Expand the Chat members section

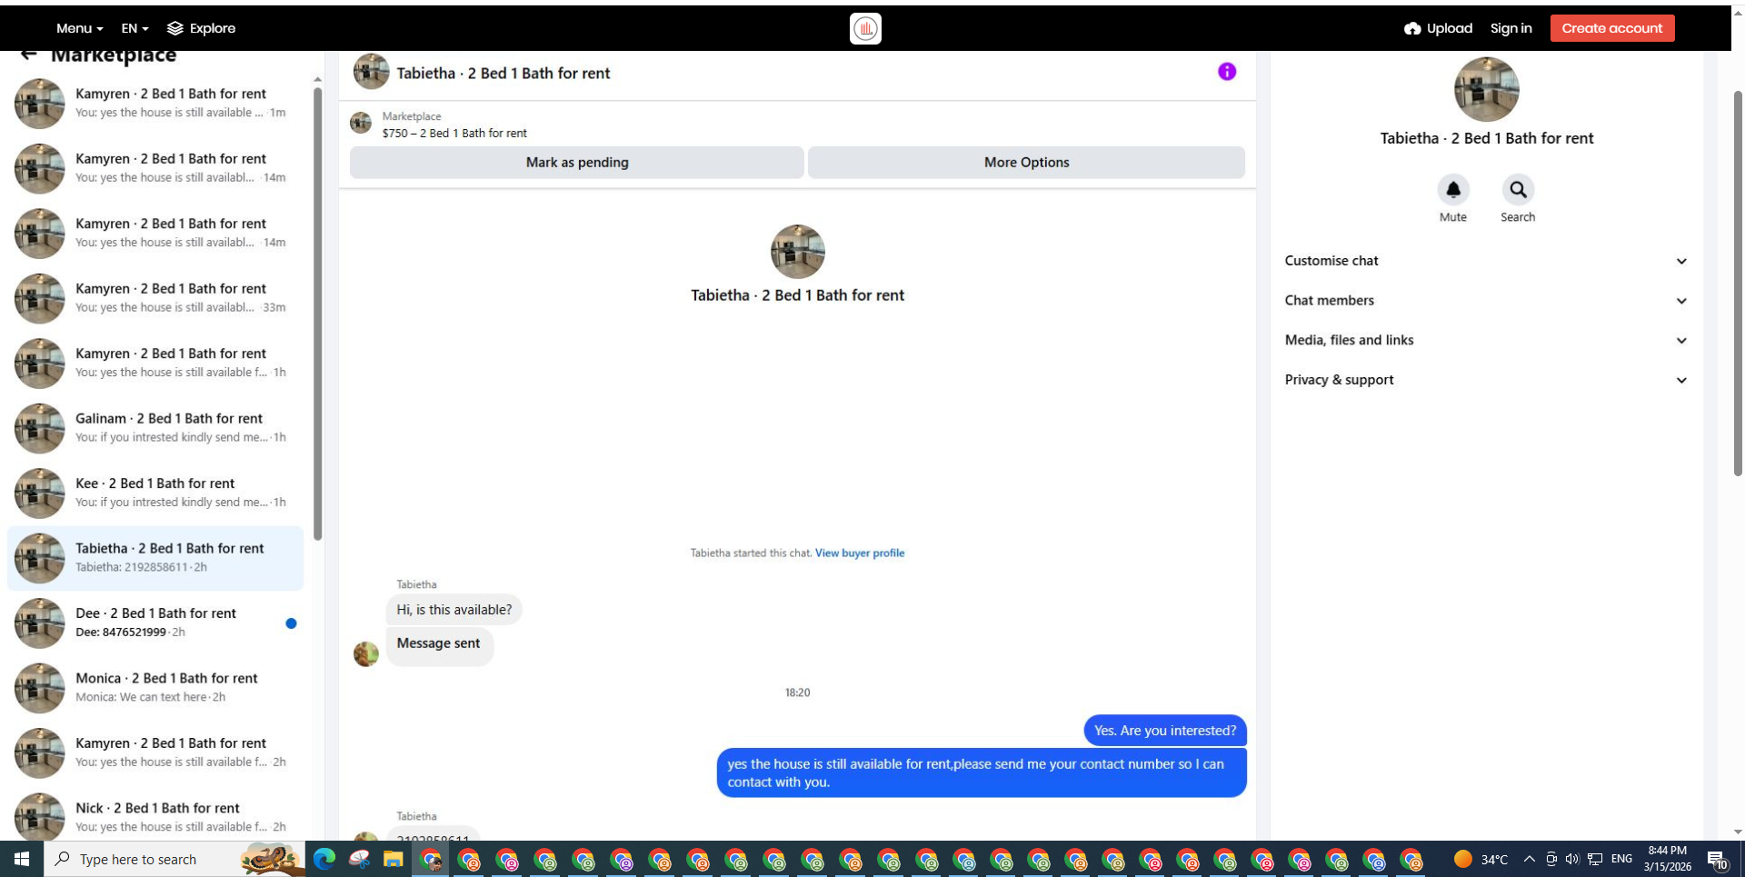[x=1487, y=301]
